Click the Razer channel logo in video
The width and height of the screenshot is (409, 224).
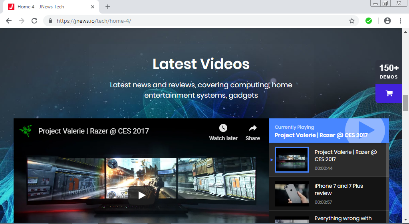tap(26, 131)
